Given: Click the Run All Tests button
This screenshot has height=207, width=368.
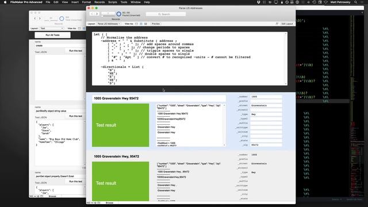Looking at the screenshot, I should click(52, 35).
